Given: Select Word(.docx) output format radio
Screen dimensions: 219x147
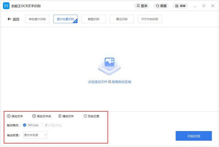Looking at the screenshot, I should (x=42, y=125).
